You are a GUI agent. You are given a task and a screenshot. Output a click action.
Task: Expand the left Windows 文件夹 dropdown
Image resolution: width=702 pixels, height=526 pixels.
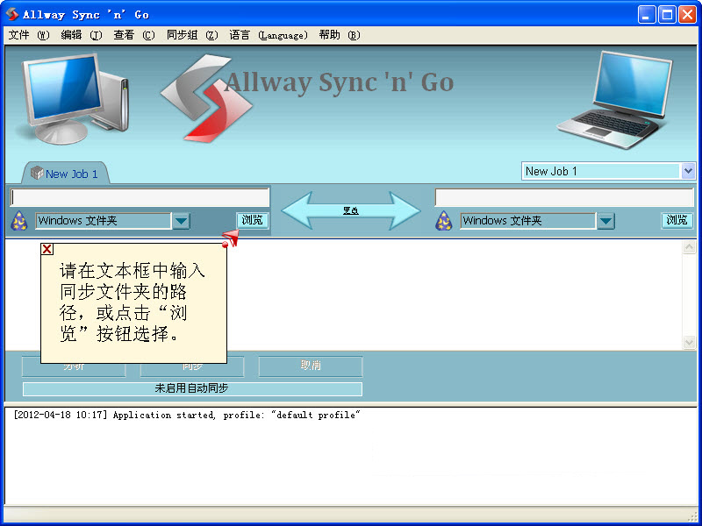(181, 221)
